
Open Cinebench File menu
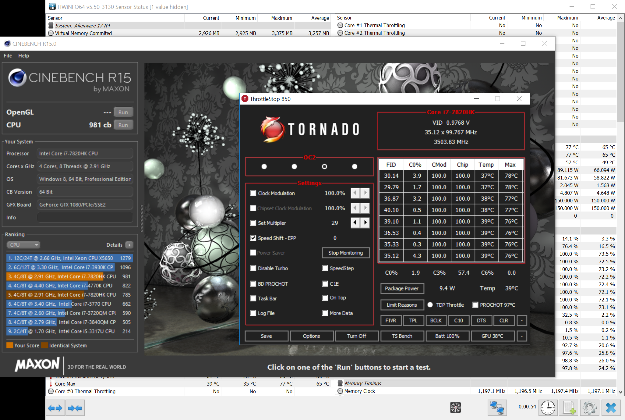[x=8, y=55]
